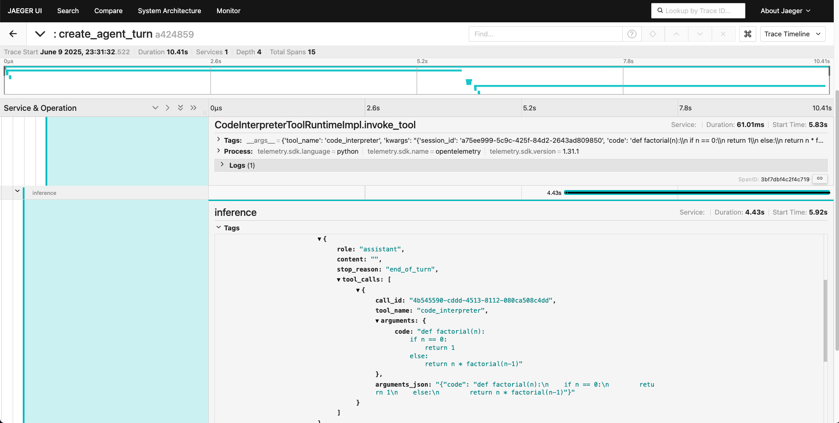The image size is (839, 423).
Task: Collapse trace header chevron beside create_agent_turn
Action: tap(40, 34)
